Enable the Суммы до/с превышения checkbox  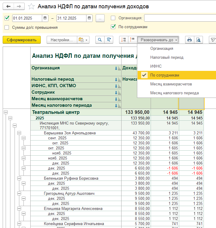[x=7, y=27]
